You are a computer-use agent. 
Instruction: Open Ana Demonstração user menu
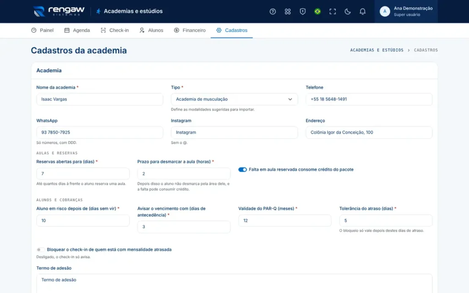406,11
